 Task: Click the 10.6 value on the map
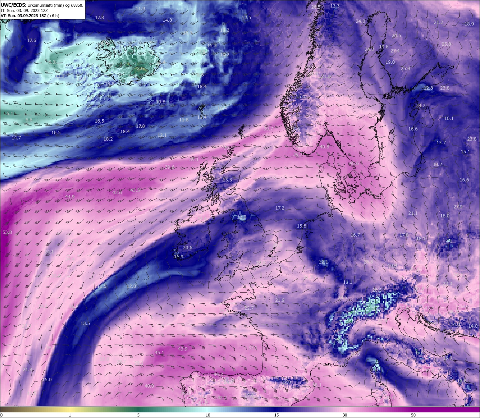coord(462,381)
